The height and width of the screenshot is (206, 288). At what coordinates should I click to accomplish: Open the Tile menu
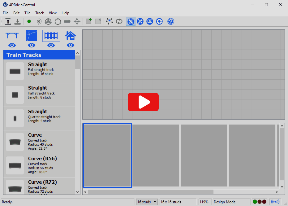pos(27,13)
